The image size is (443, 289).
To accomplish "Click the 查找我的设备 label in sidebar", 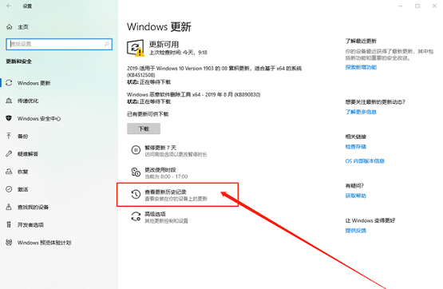I will [x=33, y=208].
